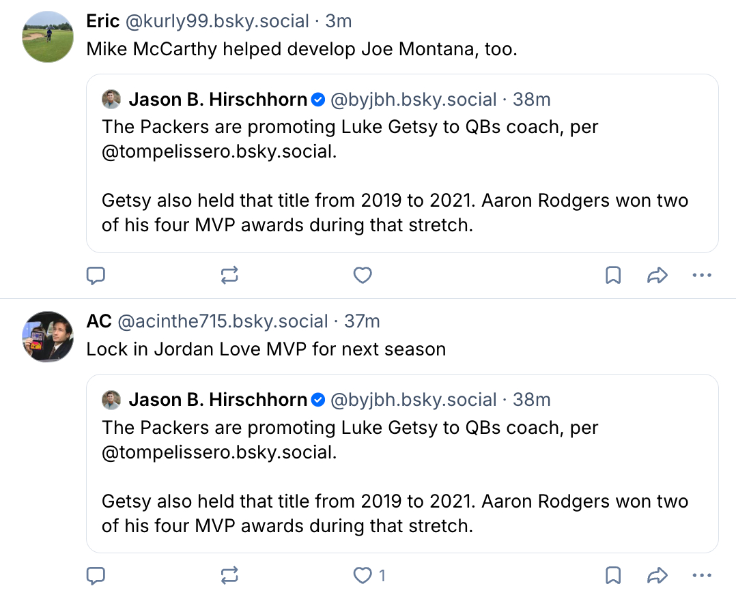
Task: Share Eric's post via arrow icon
Action: 657,276
